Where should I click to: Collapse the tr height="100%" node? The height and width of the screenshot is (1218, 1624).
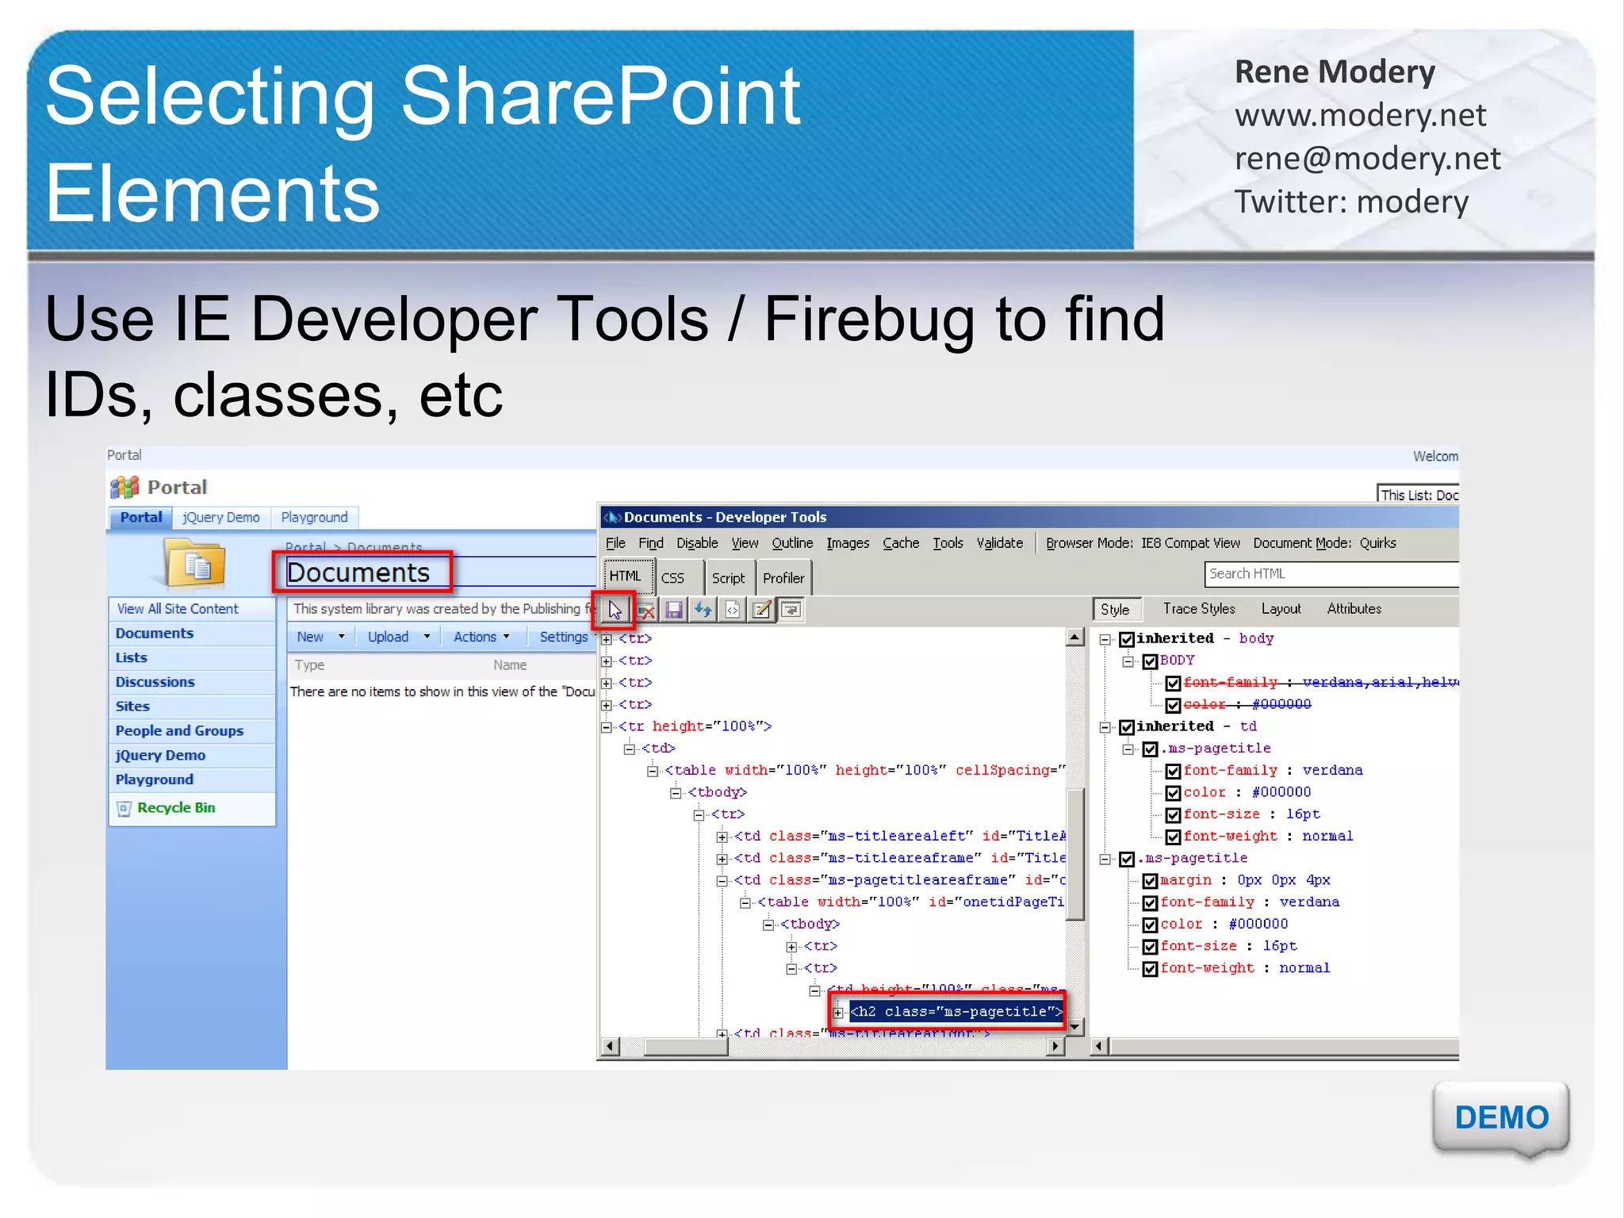click(x=607, y=727)
